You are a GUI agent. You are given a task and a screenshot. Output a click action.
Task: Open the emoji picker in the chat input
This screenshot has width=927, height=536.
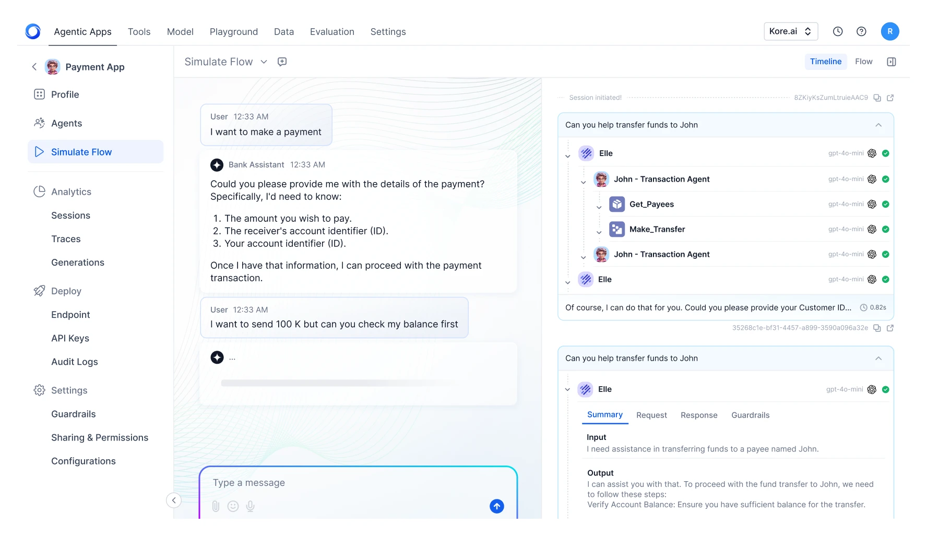point(233,506)
